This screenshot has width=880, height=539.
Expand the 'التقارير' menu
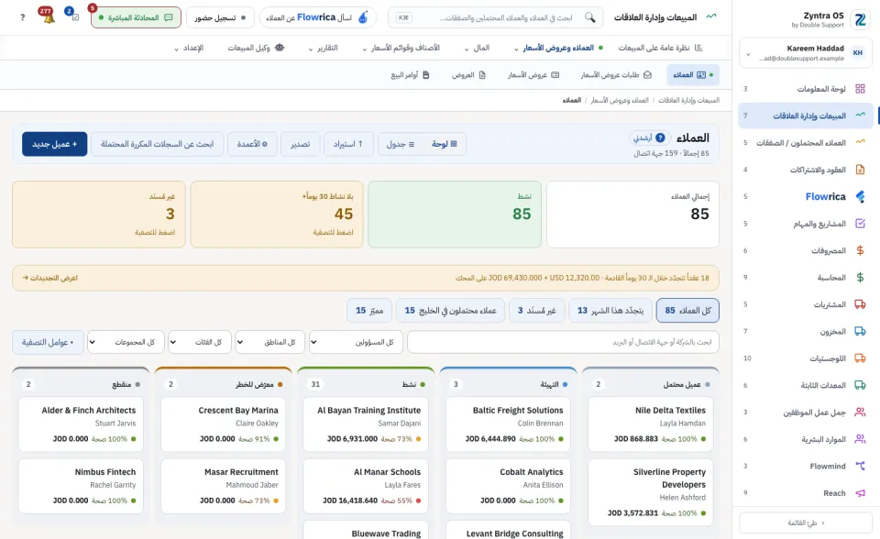tap(324, 49)
